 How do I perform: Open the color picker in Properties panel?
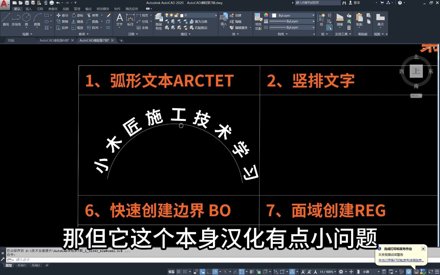266,15
